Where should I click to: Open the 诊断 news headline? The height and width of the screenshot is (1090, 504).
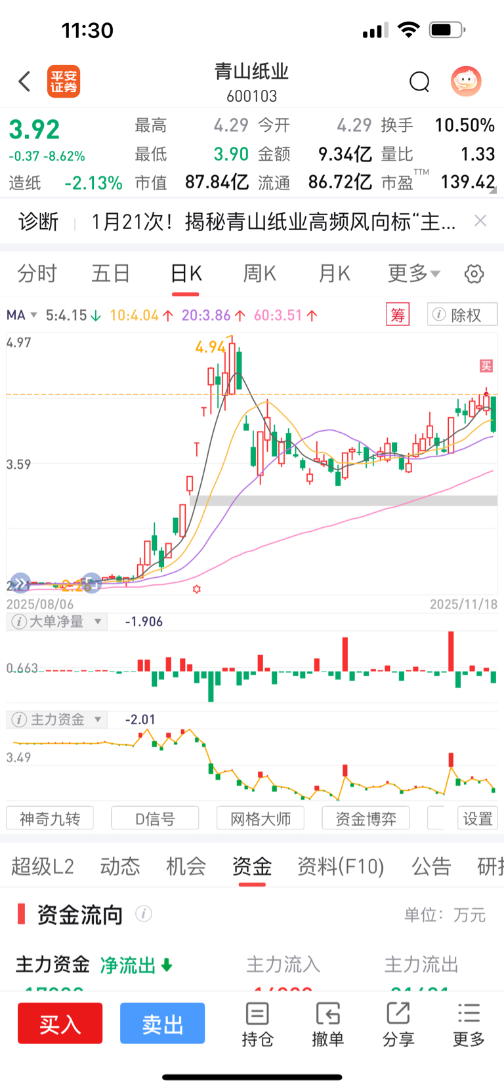pyautogui.click(x=274, y=221)
